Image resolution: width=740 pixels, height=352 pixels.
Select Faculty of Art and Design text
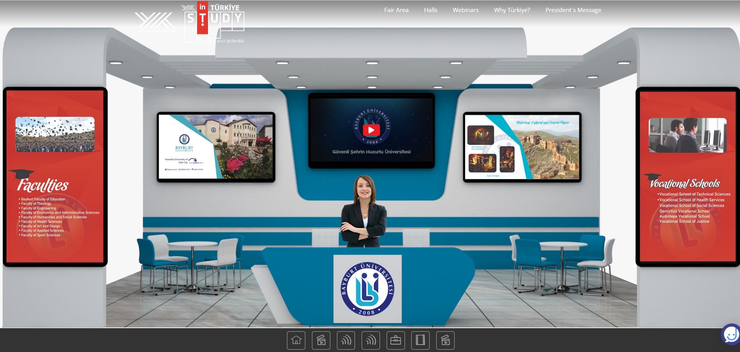click(x=41, y=226)
